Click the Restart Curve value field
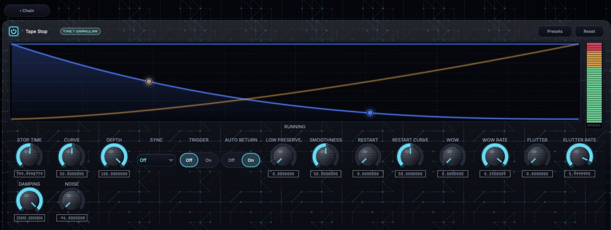 click(411, 174)
